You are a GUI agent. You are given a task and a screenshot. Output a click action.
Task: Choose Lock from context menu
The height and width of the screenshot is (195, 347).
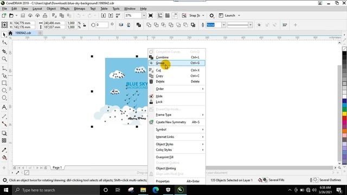[177, 102]
